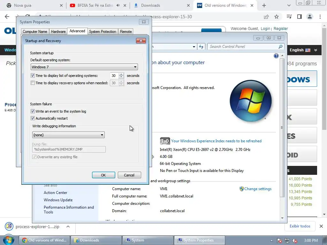Click the Action Center flag tray icon
The image size is (327, 245).
pos(279,241)
